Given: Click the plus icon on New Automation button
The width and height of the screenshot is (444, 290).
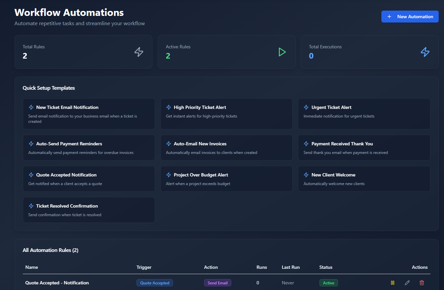Looking at the screenshot, I should (x=389, y=16).
